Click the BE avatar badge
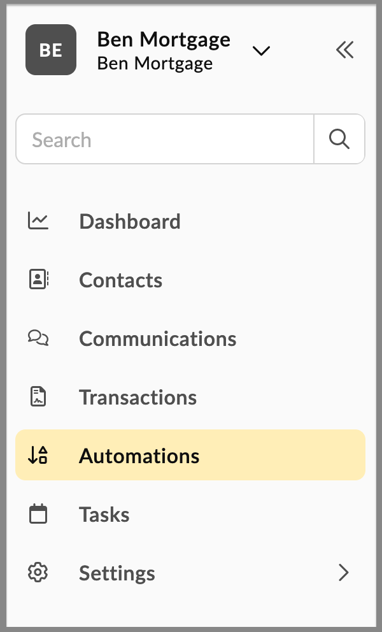This screenshot has width=382, height=632. point(51,50)
